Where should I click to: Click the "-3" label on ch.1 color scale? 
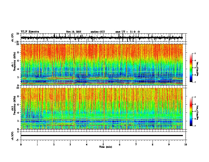tap(195, 53)
